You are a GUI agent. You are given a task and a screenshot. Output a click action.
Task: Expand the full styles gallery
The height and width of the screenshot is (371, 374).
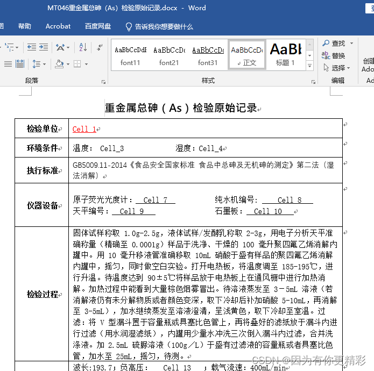[309, 66]
